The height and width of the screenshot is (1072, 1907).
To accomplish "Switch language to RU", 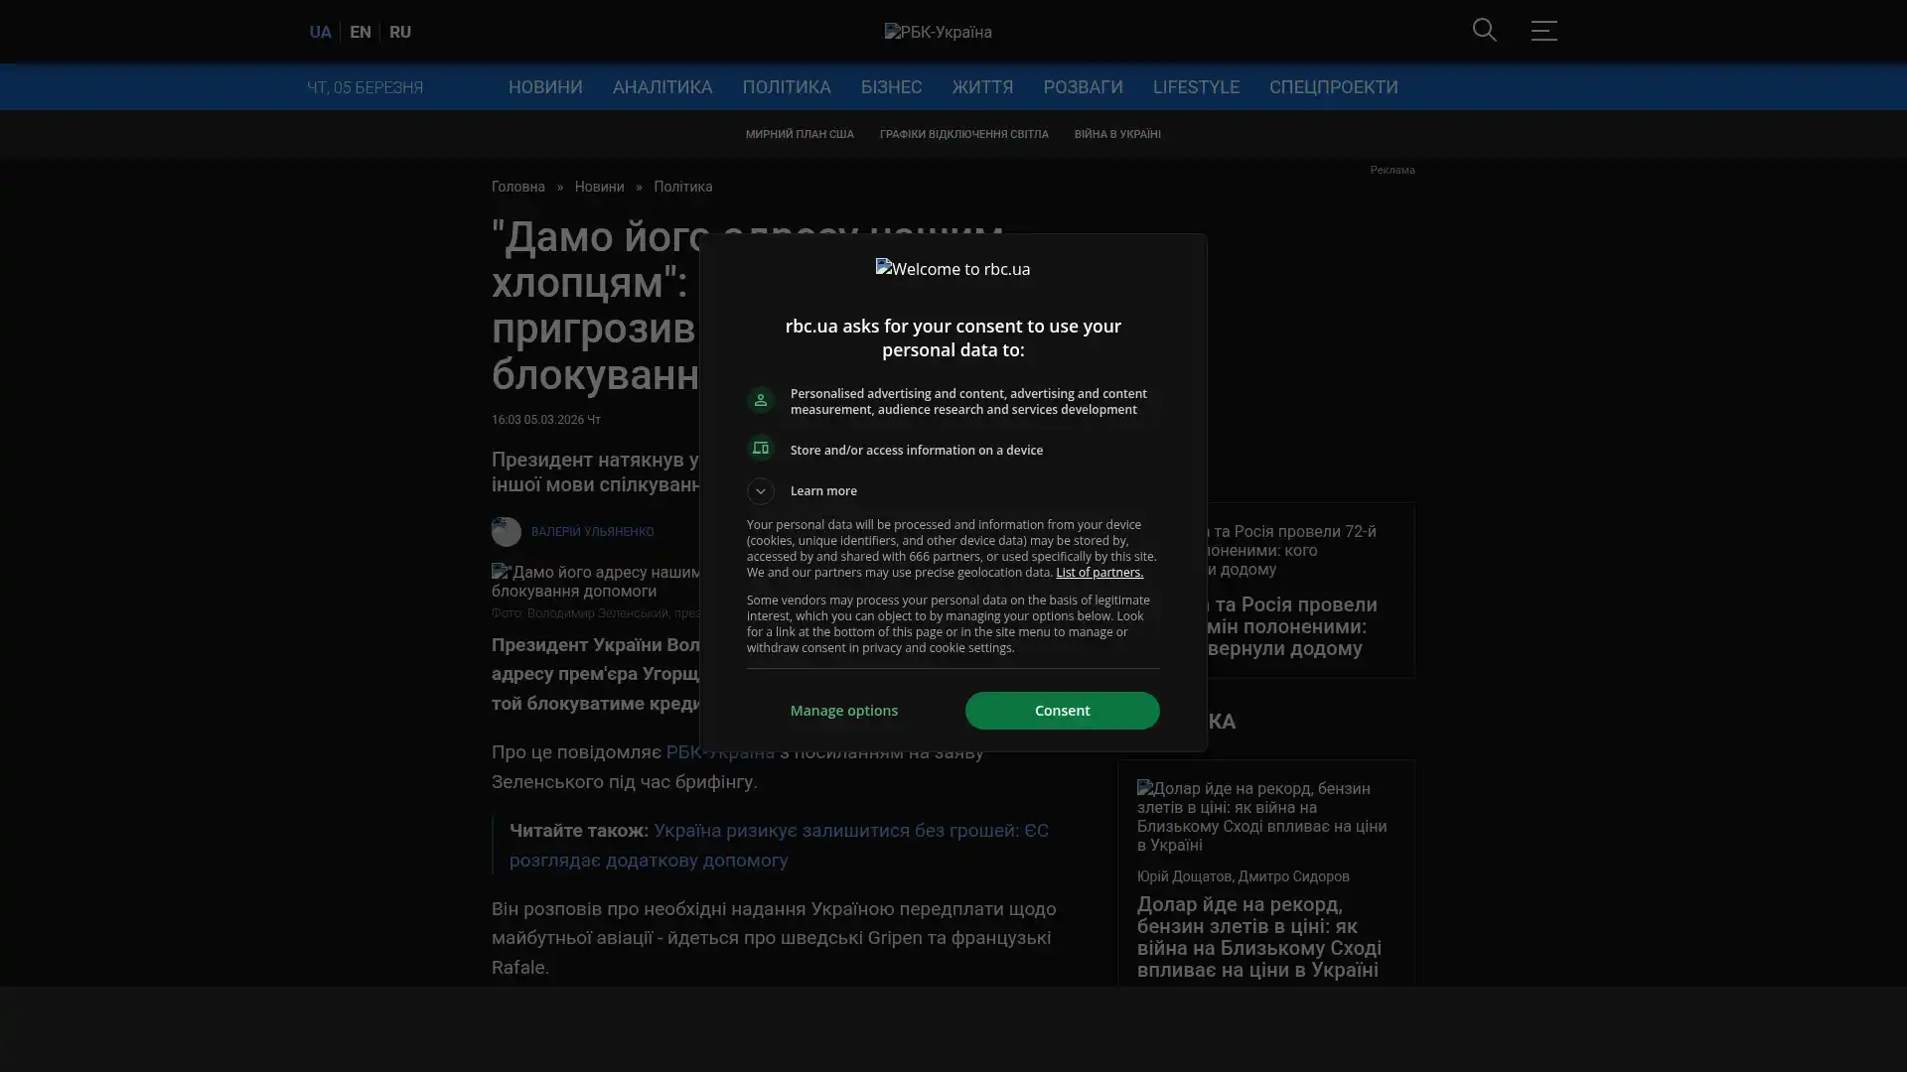I will (399, 32).
